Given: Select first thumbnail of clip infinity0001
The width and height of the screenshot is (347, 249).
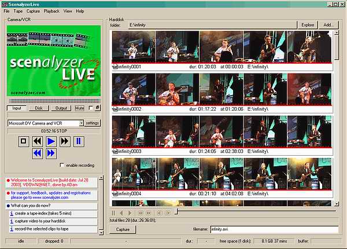Looking at the screenshot, I should pyautogui.click(x=134, y=47).
